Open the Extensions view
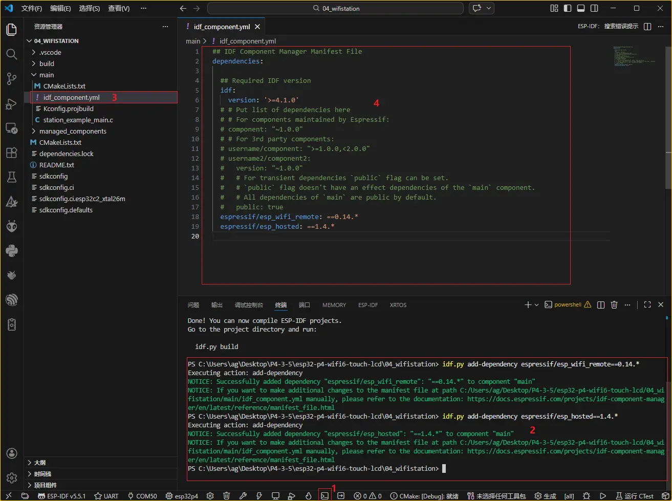The image size is (672, 501). pyautogui.click(x=11, y=153)
